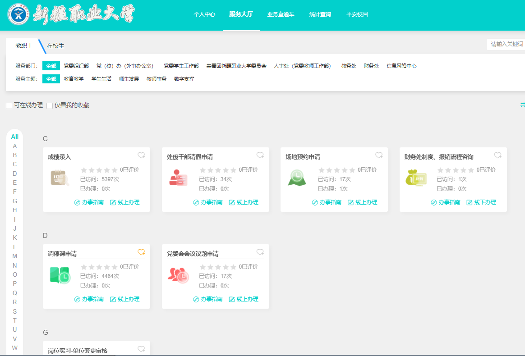This screenshot has width=525, height=356.
Task: Click the university logo emblem
Action: pyautogui.click(x=18, y=14)
